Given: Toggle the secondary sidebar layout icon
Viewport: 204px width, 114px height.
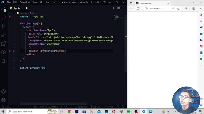Looking at the screenshot, I should (100, 2).
